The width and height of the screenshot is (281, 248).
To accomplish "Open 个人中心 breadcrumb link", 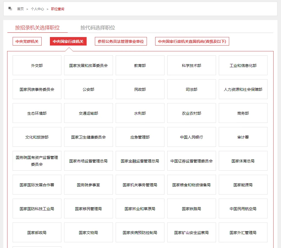I will [37, 9].
